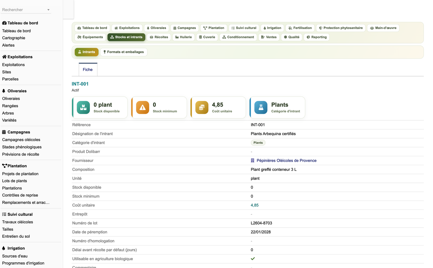Open Oliveraies top navigation tab
433x268 pixels.
(x=156, y=28)
